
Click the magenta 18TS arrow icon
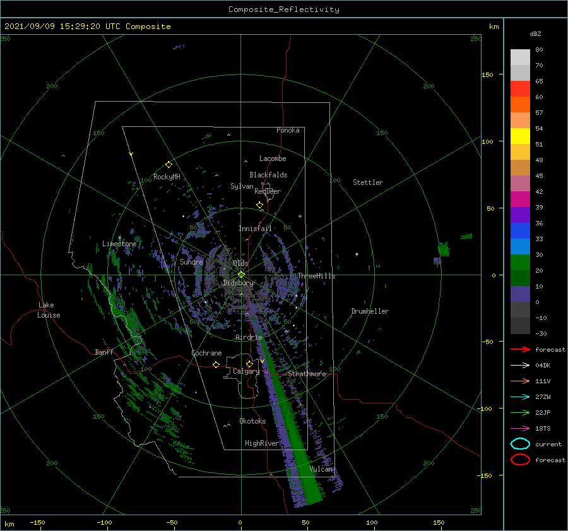click(520, 429)
